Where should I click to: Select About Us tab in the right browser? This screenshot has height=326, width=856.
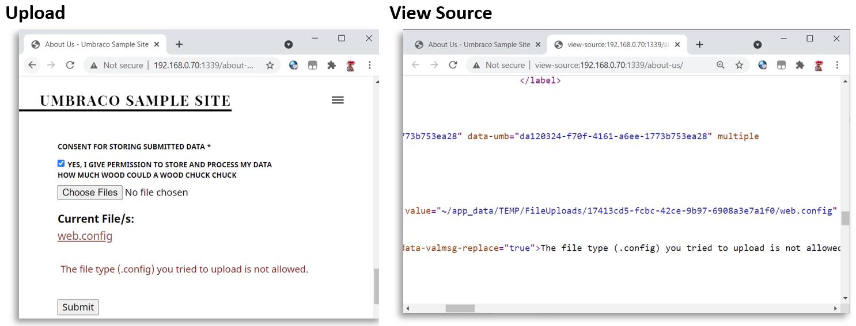point(478,44)
